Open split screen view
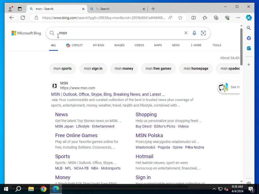 click(x=193, y=18)
